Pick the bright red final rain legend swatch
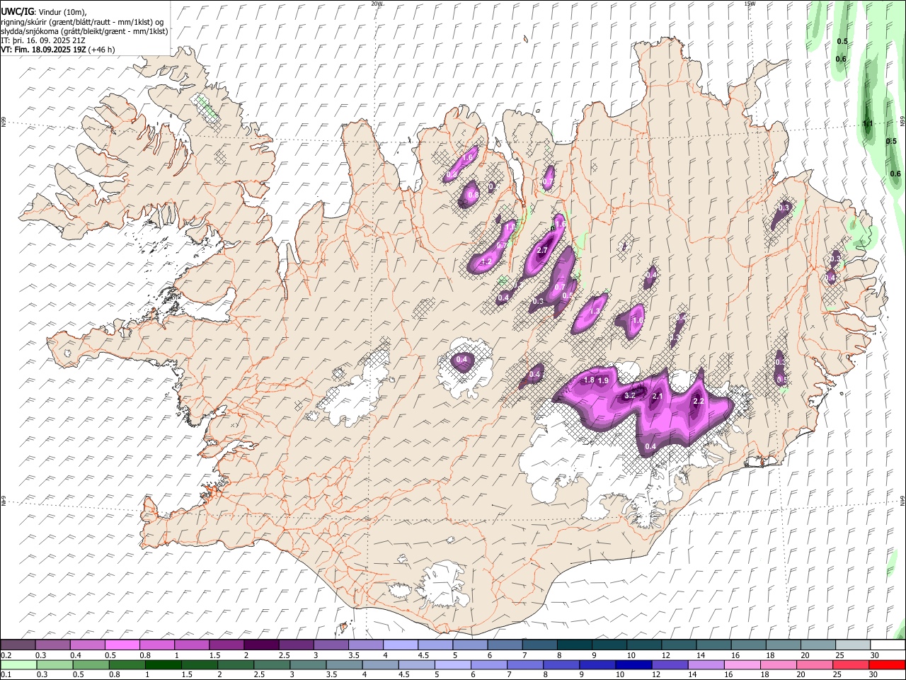This screenshot has width=906, height=680. click(x=887, y=665)
